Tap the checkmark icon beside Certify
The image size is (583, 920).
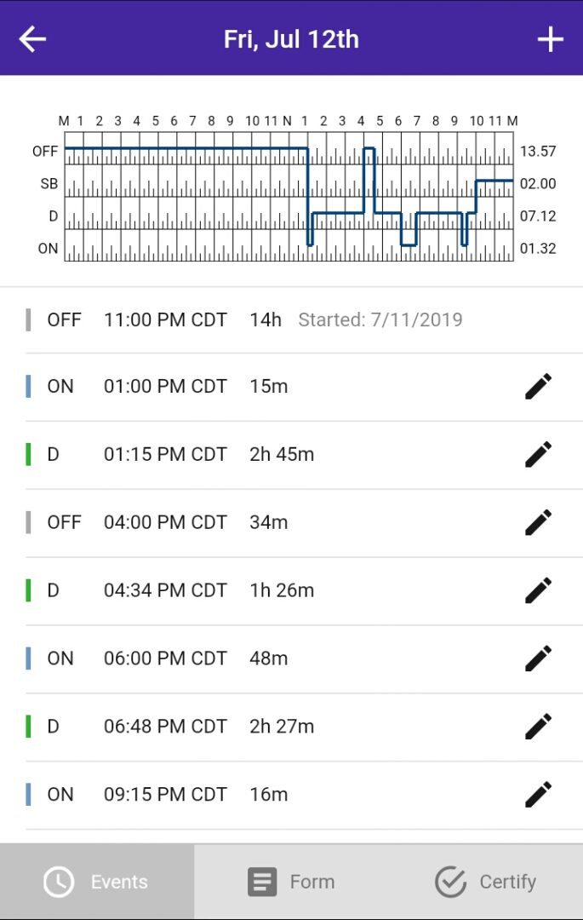point(450,882)
